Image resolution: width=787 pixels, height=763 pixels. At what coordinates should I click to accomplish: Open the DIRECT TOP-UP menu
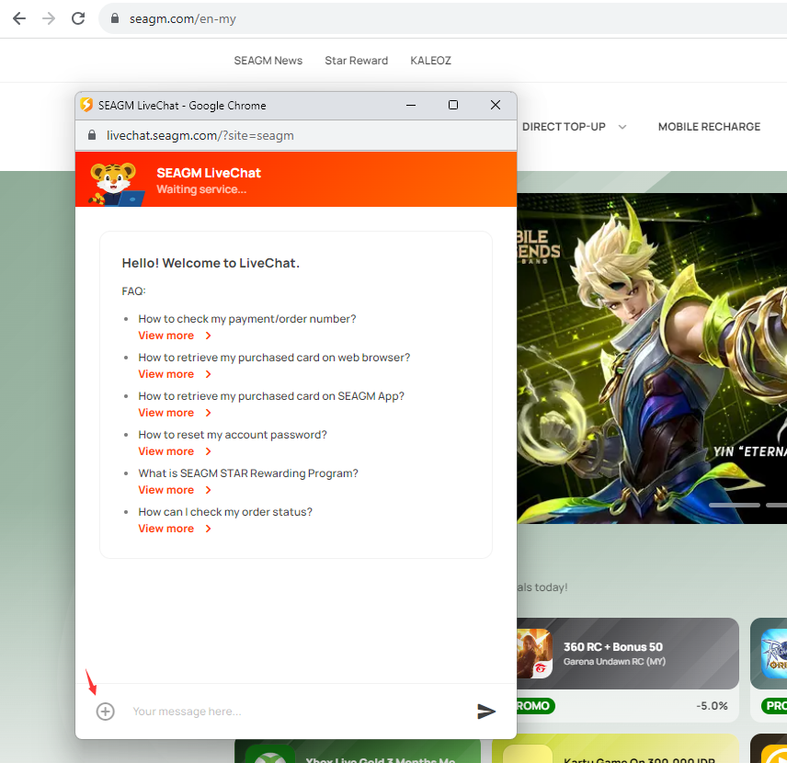tap(564, 127)
